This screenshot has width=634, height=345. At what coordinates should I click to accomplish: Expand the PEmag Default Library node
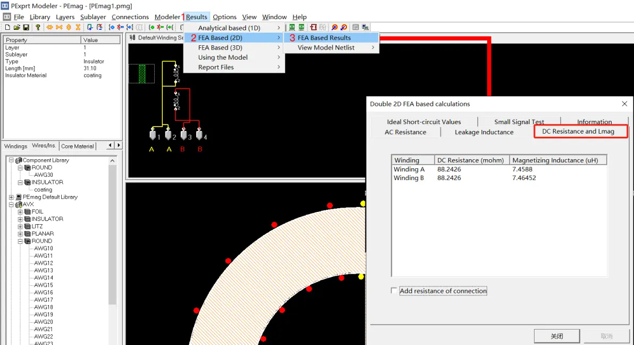point(12,197)
